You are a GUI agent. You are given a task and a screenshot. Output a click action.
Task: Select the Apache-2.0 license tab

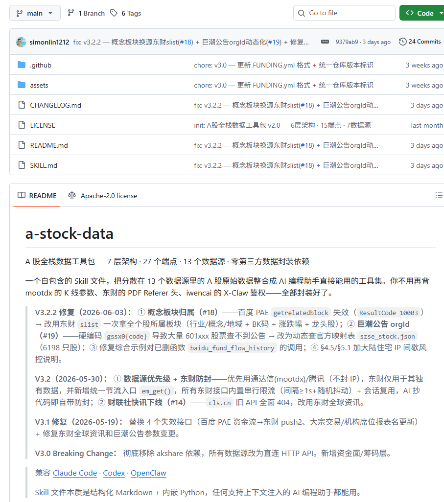pyautogui.click(x=102, y=196)
